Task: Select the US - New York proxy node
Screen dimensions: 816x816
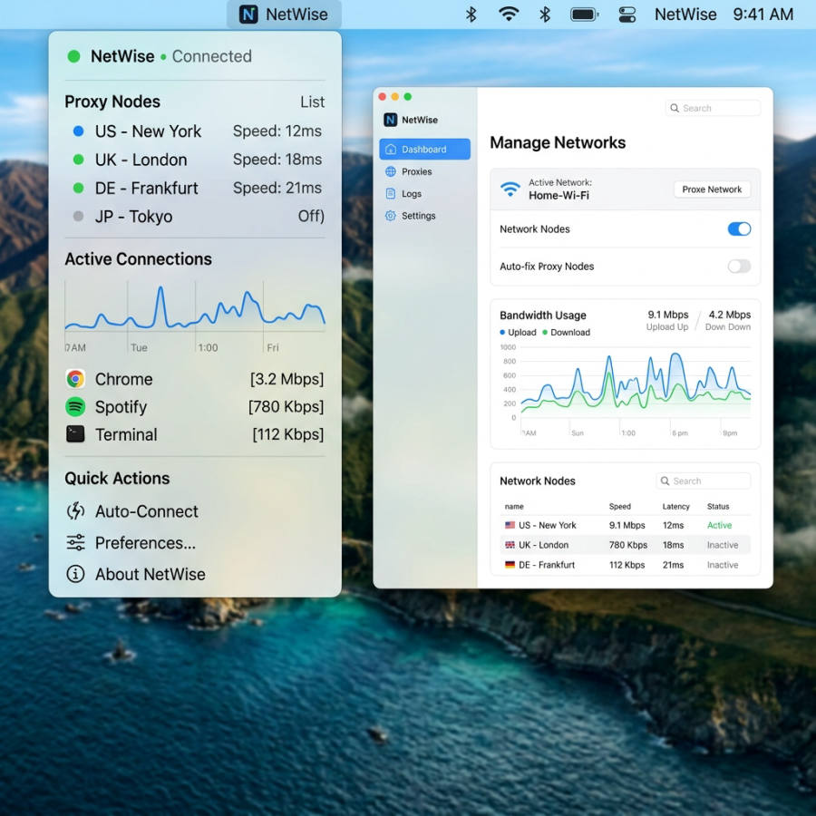Action: (x=195, y=131)
